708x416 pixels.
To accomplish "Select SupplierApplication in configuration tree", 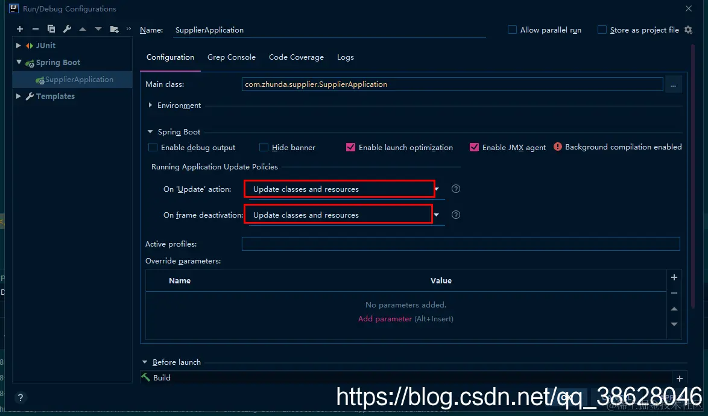I will [x=72, y=80].
